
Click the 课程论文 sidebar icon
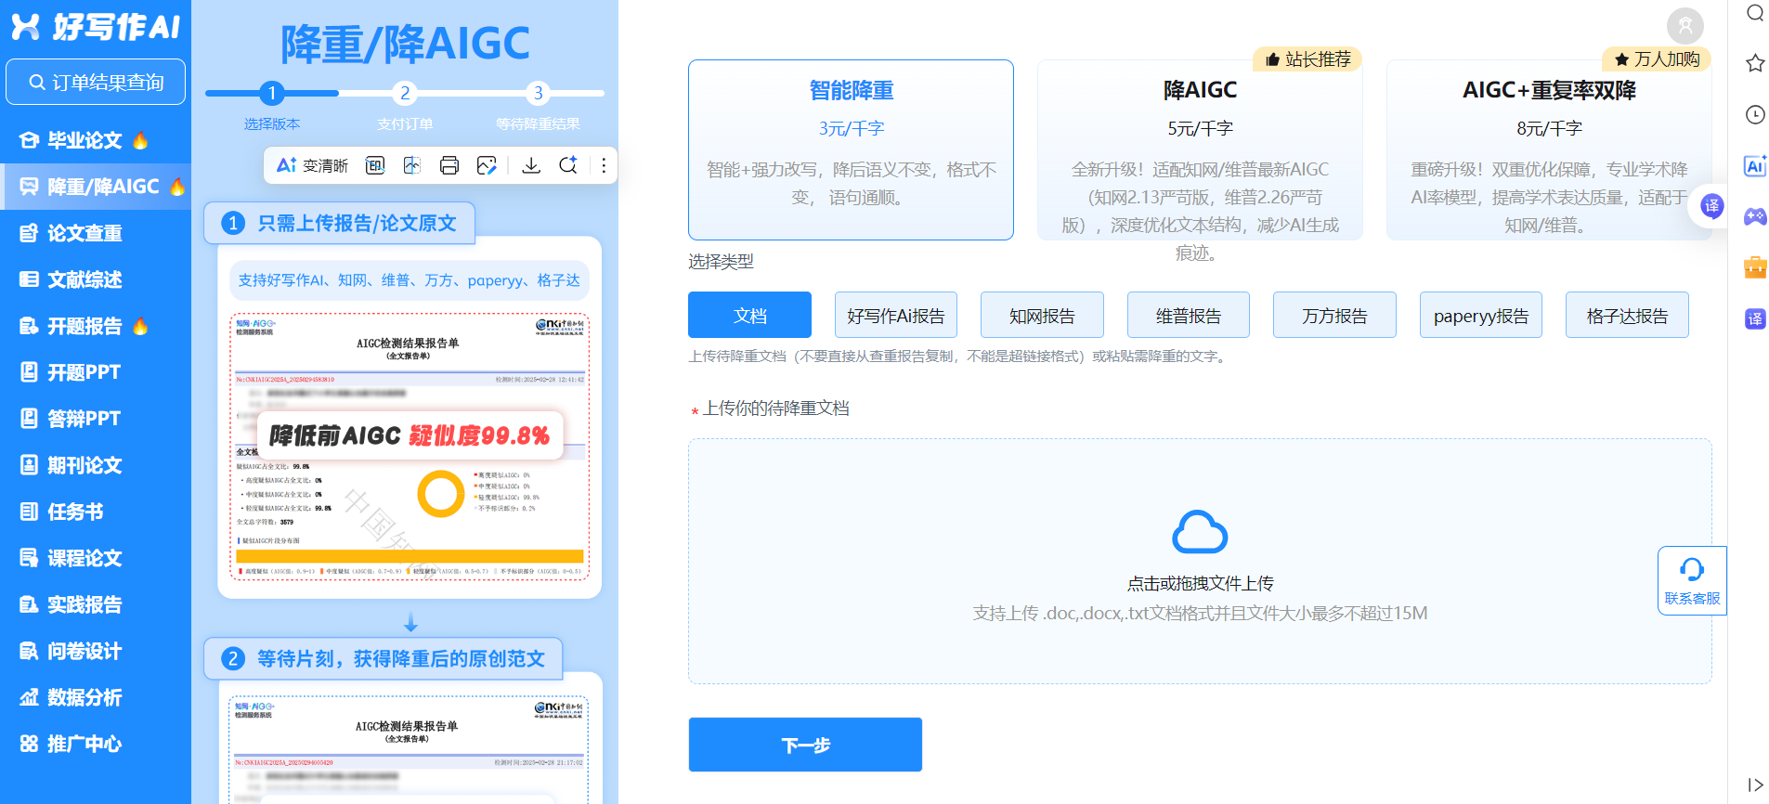pos(30,558)
